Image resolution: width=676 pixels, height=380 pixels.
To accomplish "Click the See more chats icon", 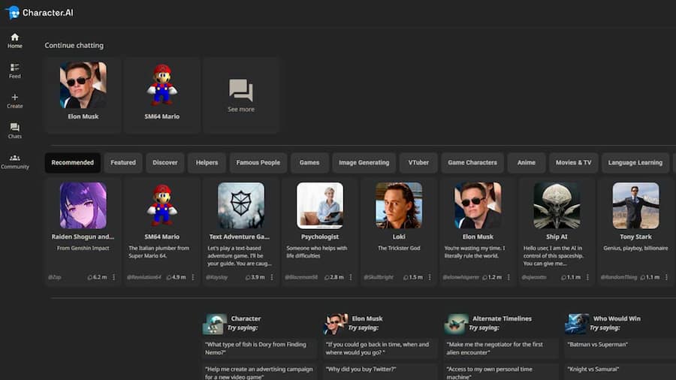I will pos(240,91).
